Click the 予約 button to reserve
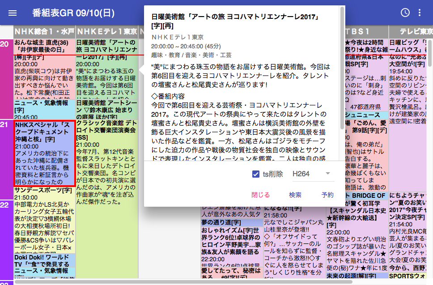 click(x=327, y=195)
